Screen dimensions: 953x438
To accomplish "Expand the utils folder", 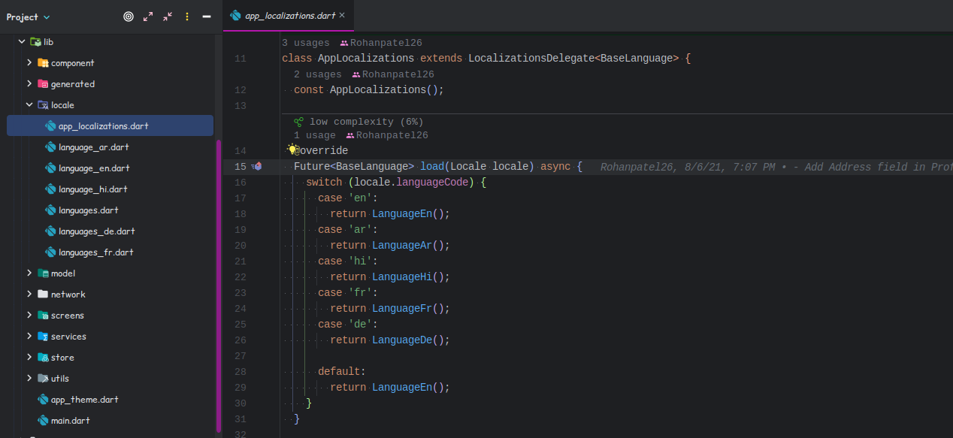I will (x=29, y=379).
